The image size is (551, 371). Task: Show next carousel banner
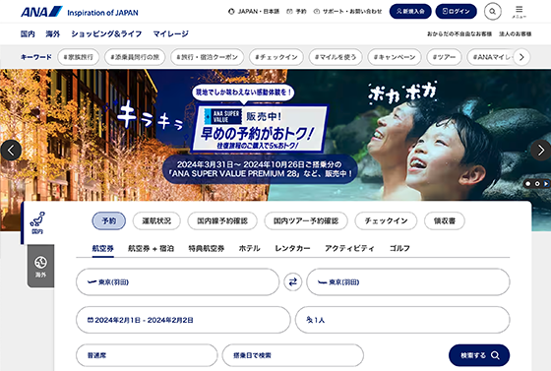tap(541, 150)
